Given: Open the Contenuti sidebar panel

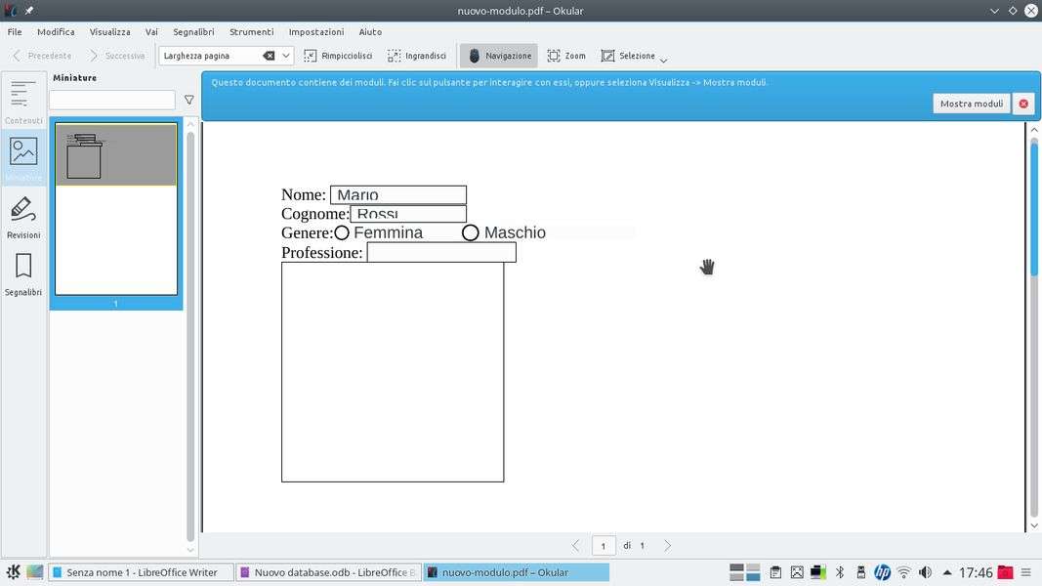Looking at the screenshot, I should 22,102.
